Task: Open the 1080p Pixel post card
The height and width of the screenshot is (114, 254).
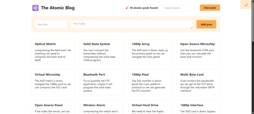Action: [150, 82]
